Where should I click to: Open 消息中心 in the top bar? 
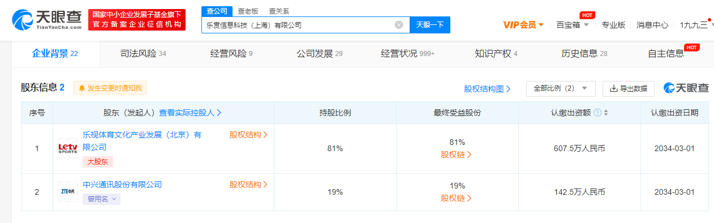pos(652,25)
